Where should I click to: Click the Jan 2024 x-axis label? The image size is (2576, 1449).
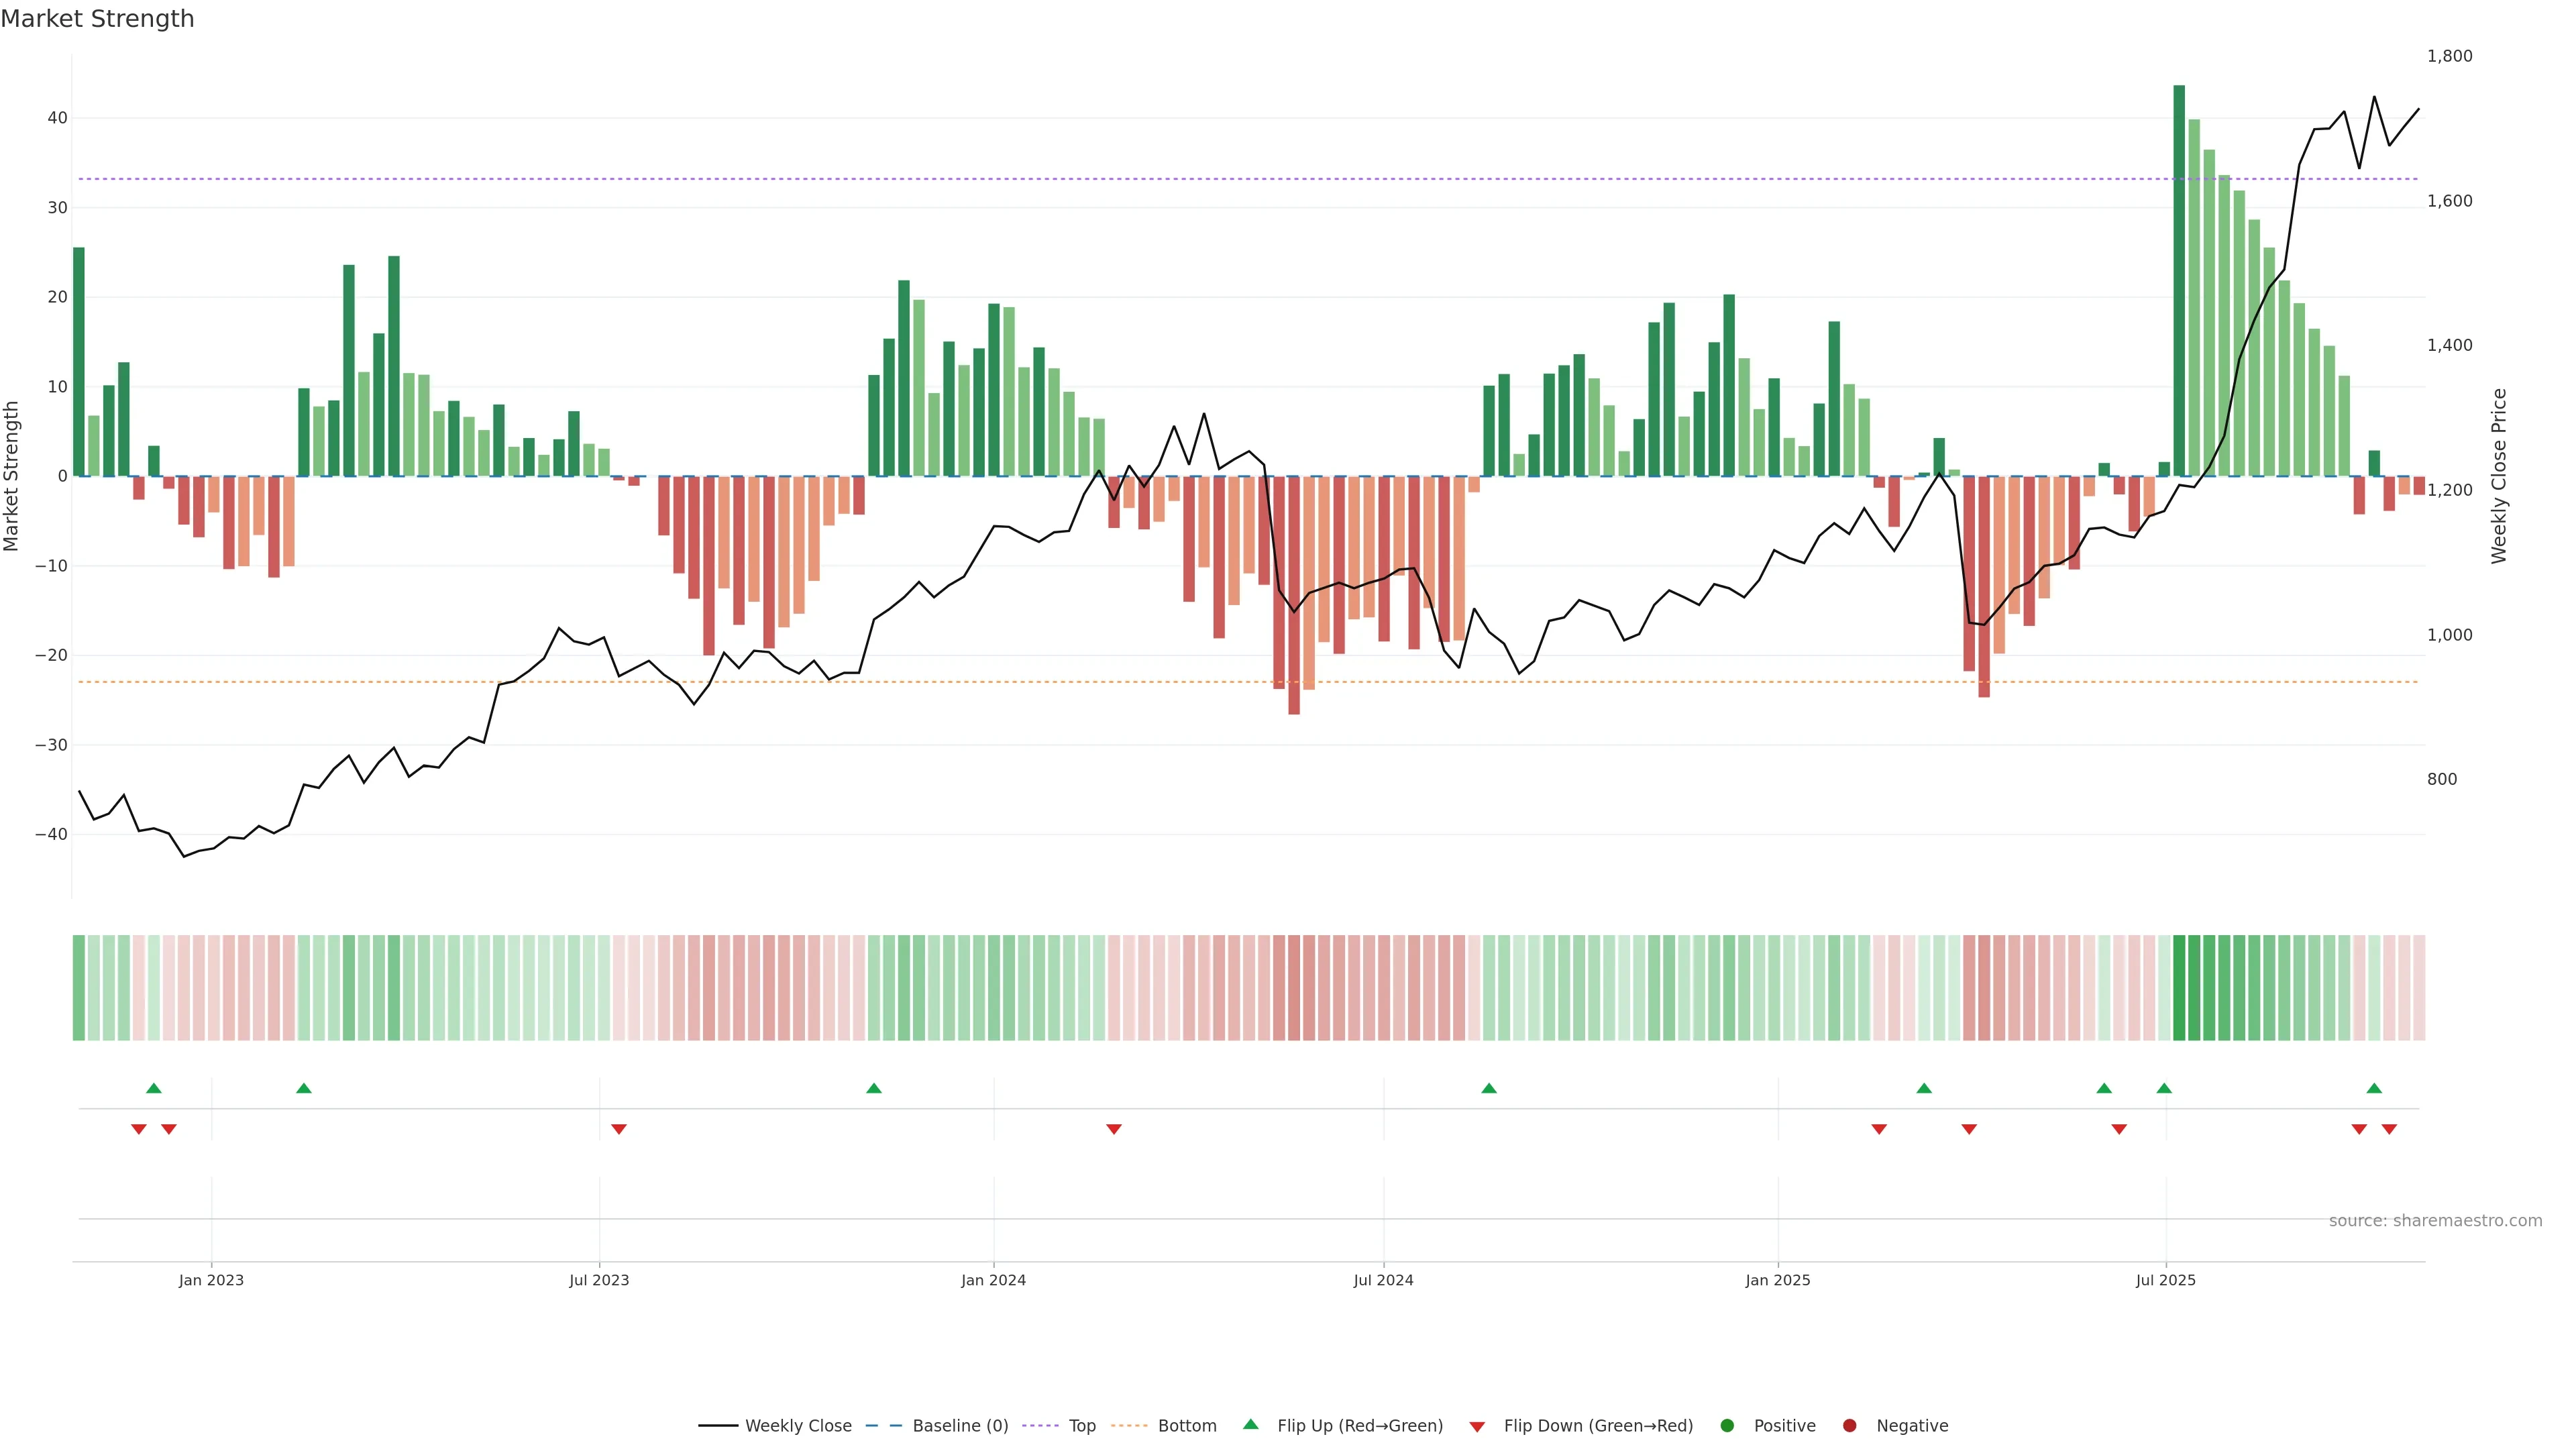993,1280
